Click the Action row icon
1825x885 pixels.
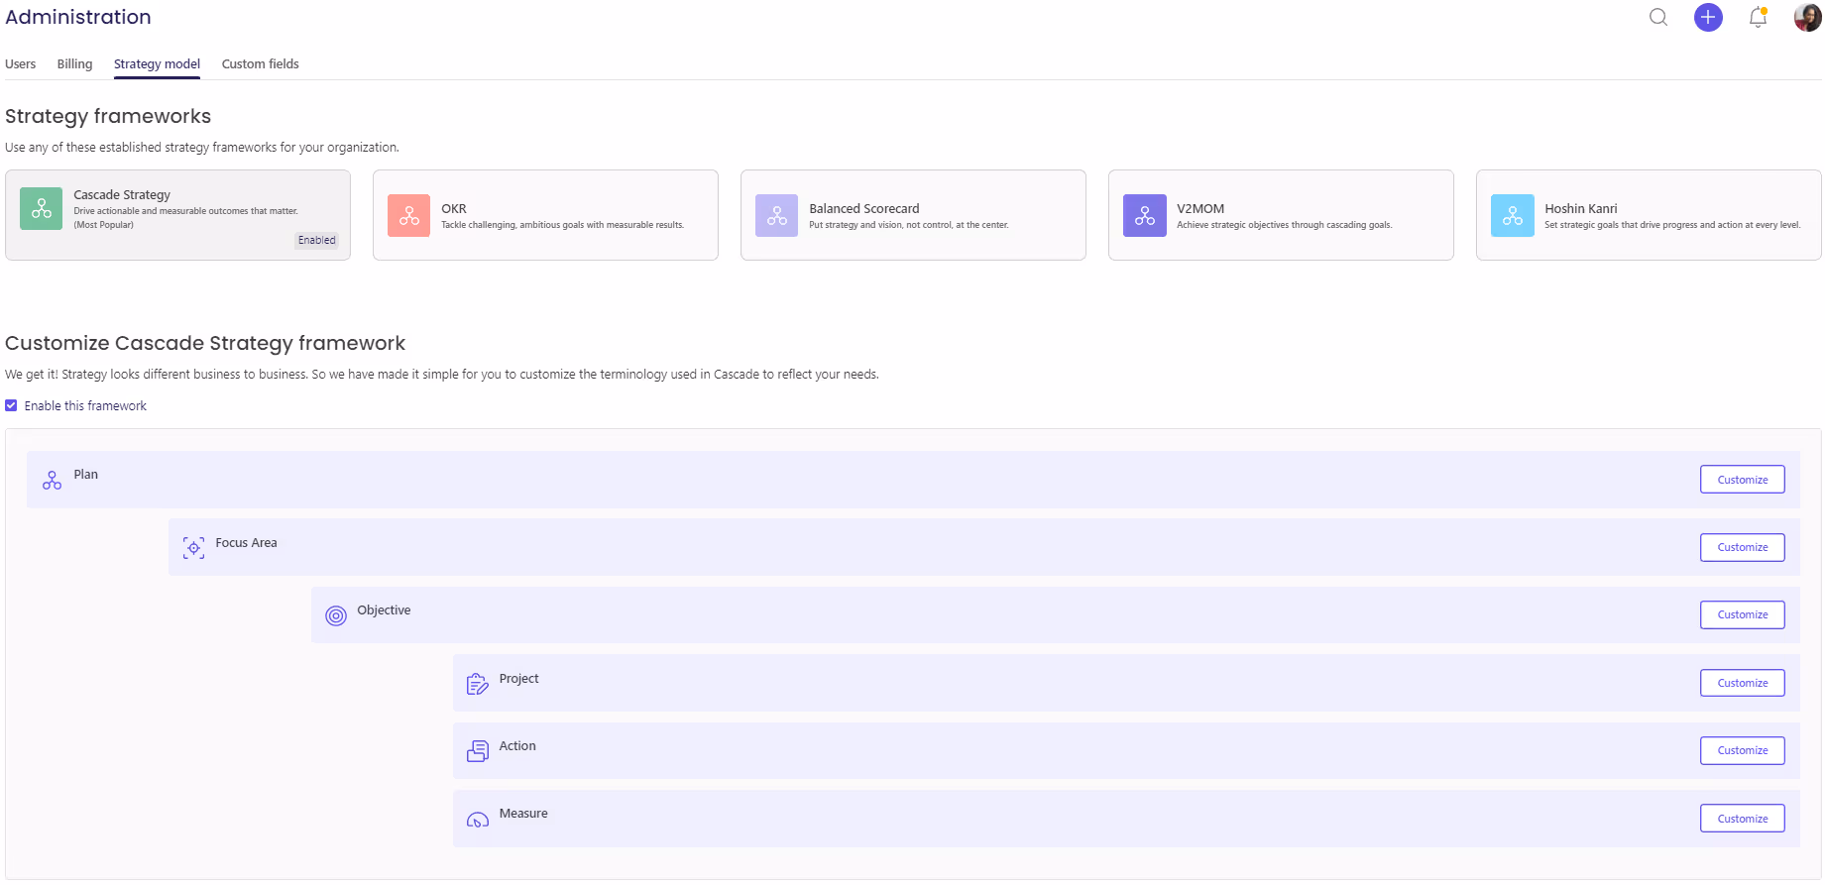click(x=478, y=751)
